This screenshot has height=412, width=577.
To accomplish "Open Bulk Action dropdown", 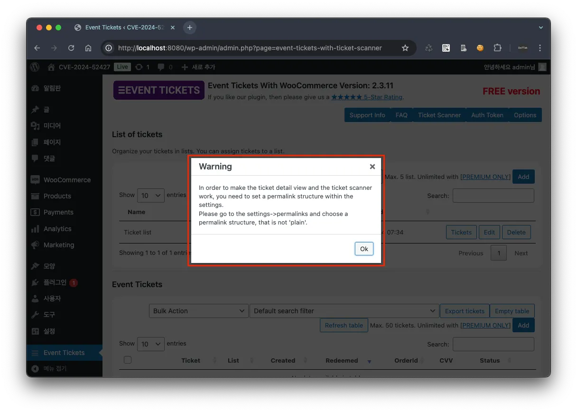I will click(198, 311).
